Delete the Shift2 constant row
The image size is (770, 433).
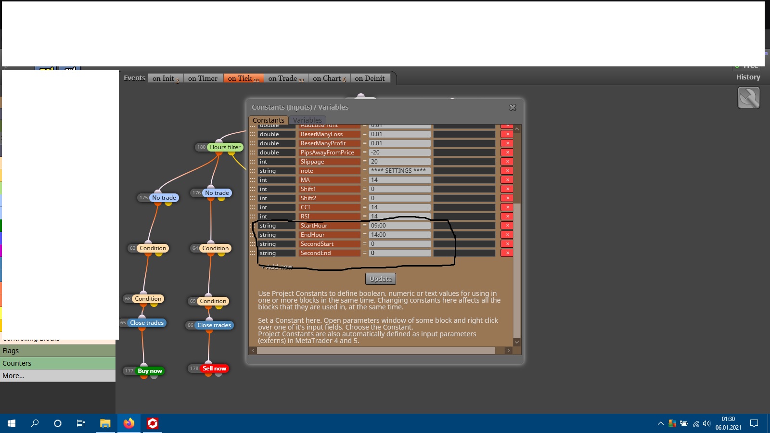[x=507, y=198]
